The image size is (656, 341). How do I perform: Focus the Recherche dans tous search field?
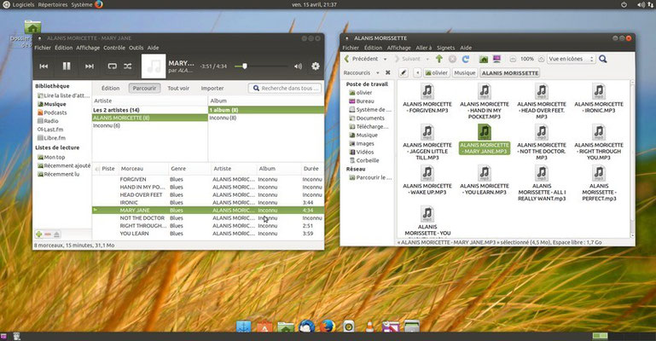(285, 88)
